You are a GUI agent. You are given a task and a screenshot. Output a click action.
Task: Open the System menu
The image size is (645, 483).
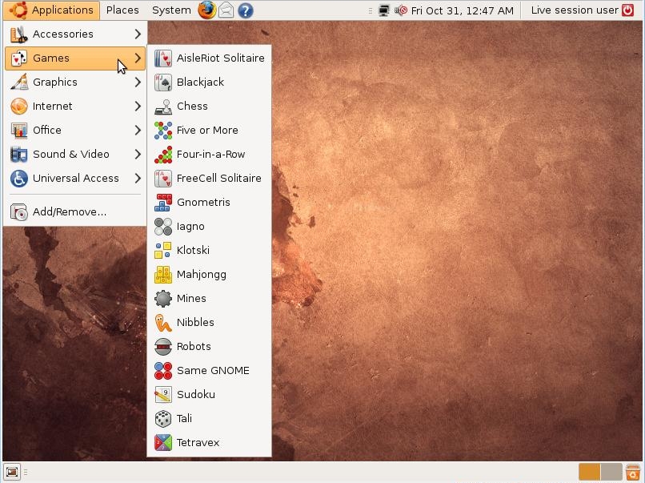pyautogui.click(x=171, y=10)
